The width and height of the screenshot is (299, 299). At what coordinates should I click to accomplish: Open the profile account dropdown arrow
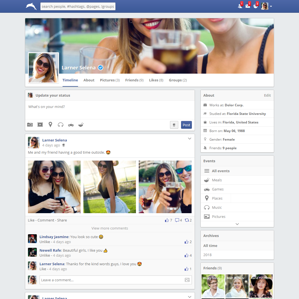pos(271,6)
